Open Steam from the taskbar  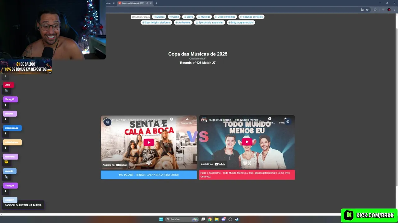[237, 219]
